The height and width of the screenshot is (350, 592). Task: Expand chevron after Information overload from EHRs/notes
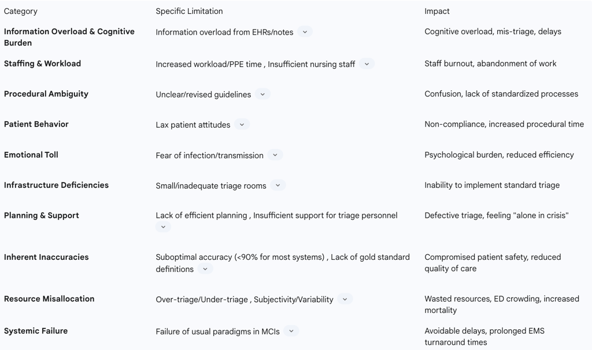point(305,32)
